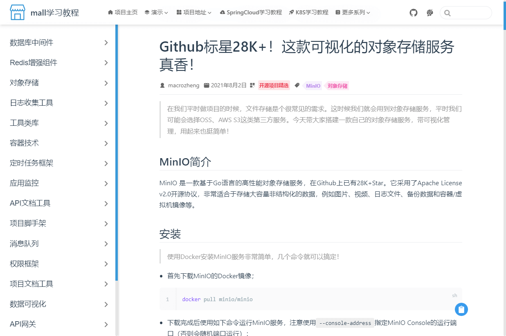Toggle the theme color palette icon
Image resolution: width=506 pixels, height=336 pixels.
point(430,13)
